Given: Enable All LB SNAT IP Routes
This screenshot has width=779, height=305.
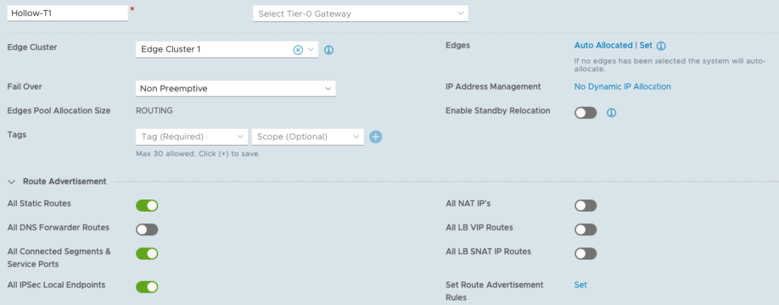Looking at the screenshot, I should (586, 253).
